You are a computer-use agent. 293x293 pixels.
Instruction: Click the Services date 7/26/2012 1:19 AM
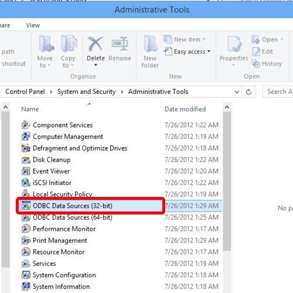tap(192, 264)
